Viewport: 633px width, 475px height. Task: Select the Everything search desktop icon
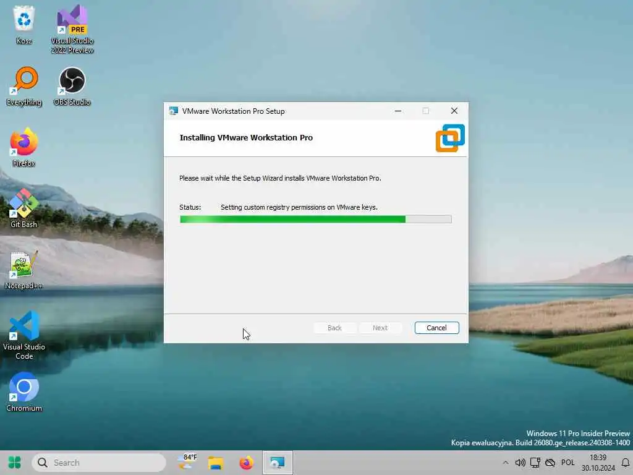[24, 86]
